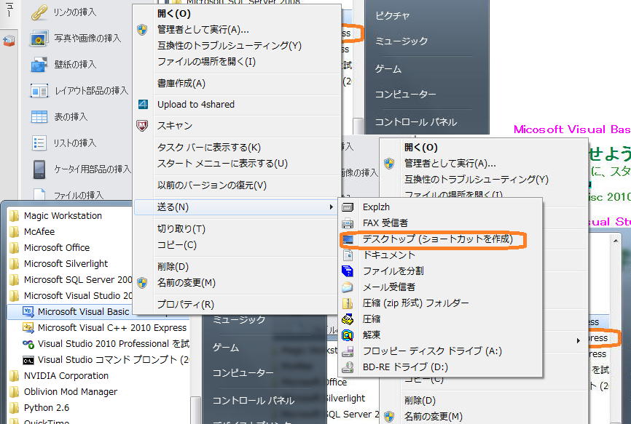Click the zipped folder icon beside 圧縮 (zip 形式) フォルダー

(348, 303)
